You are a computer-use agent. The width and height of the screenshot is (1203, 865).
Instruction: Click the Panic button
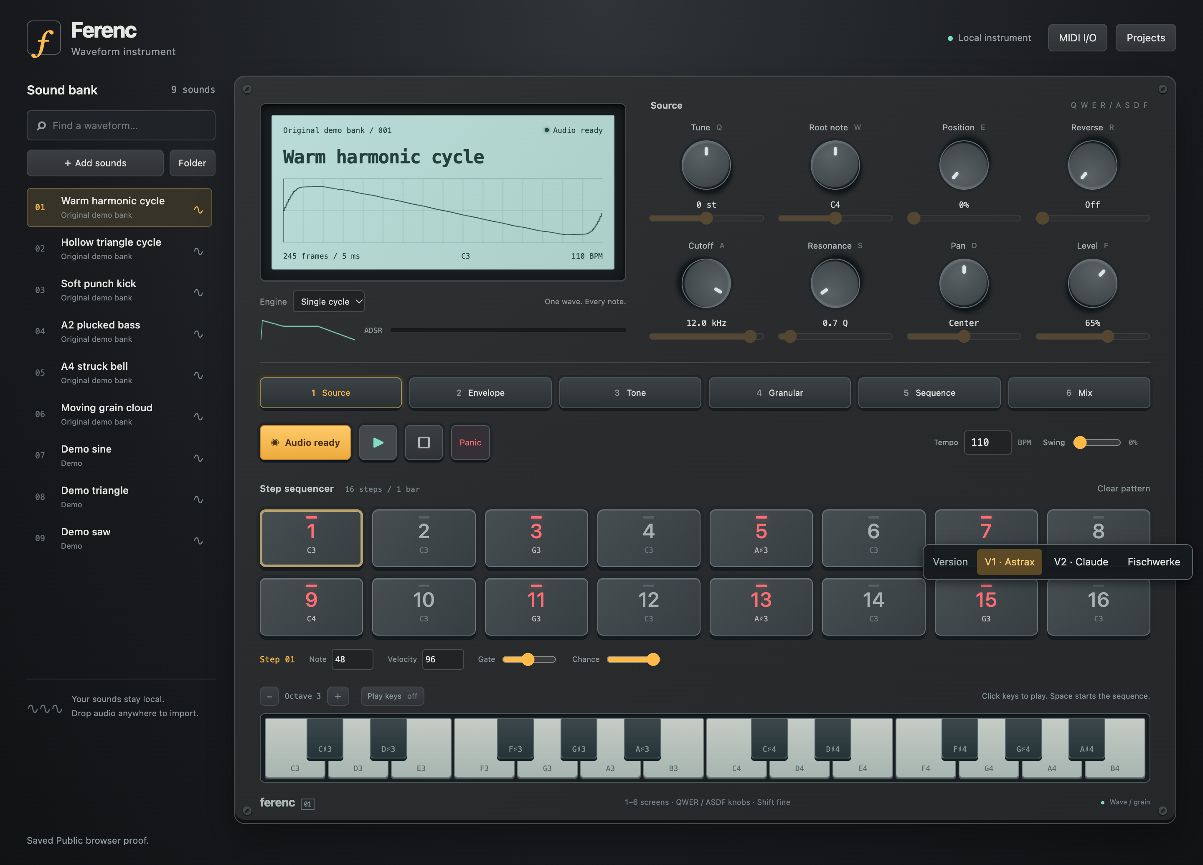point(470,442)
